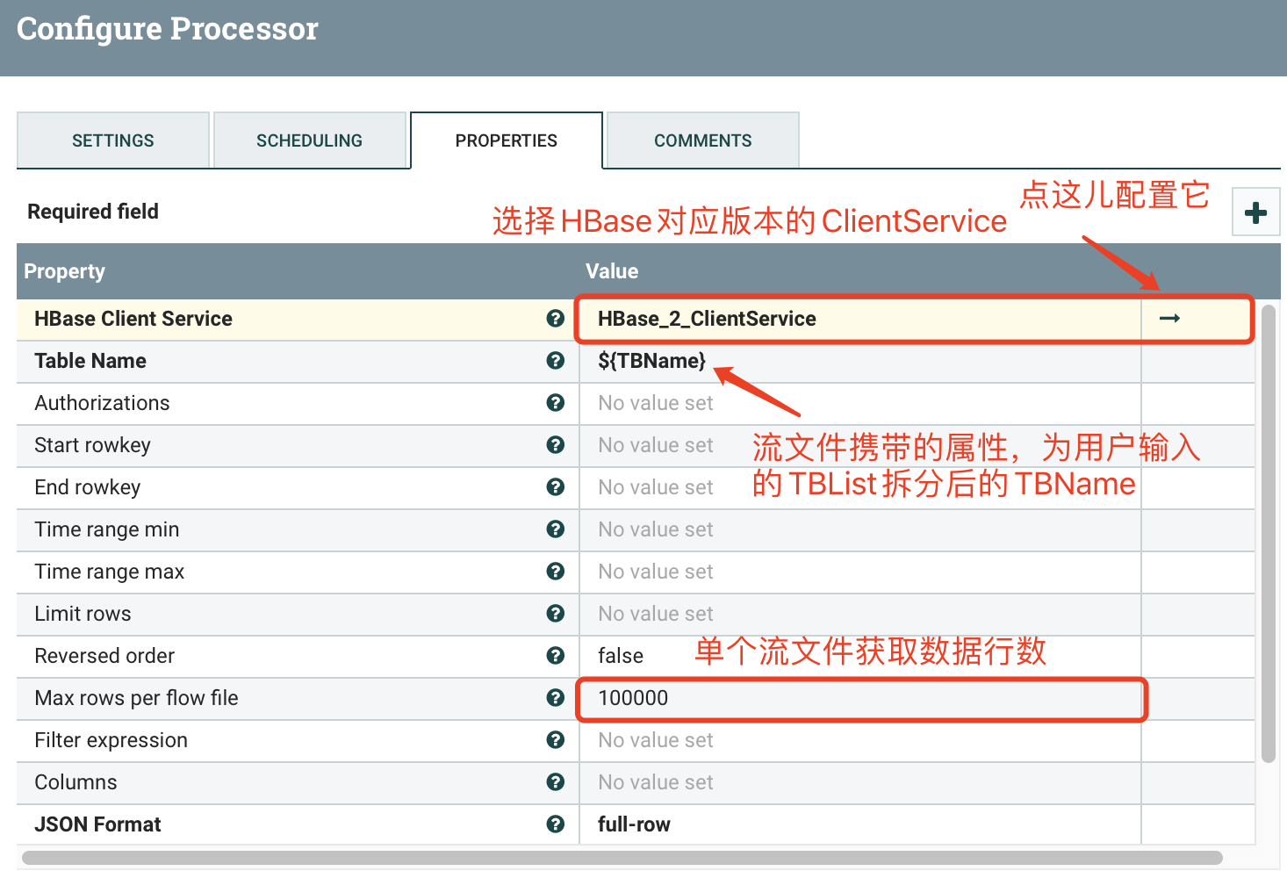Set a value for Time range min
The height and width of the screenshot is (878, 1287).
coord(860,529)
